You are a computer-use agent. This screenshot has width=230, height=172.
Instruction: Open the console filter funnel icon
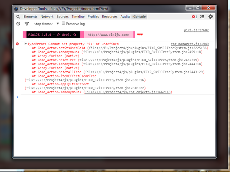27,24
